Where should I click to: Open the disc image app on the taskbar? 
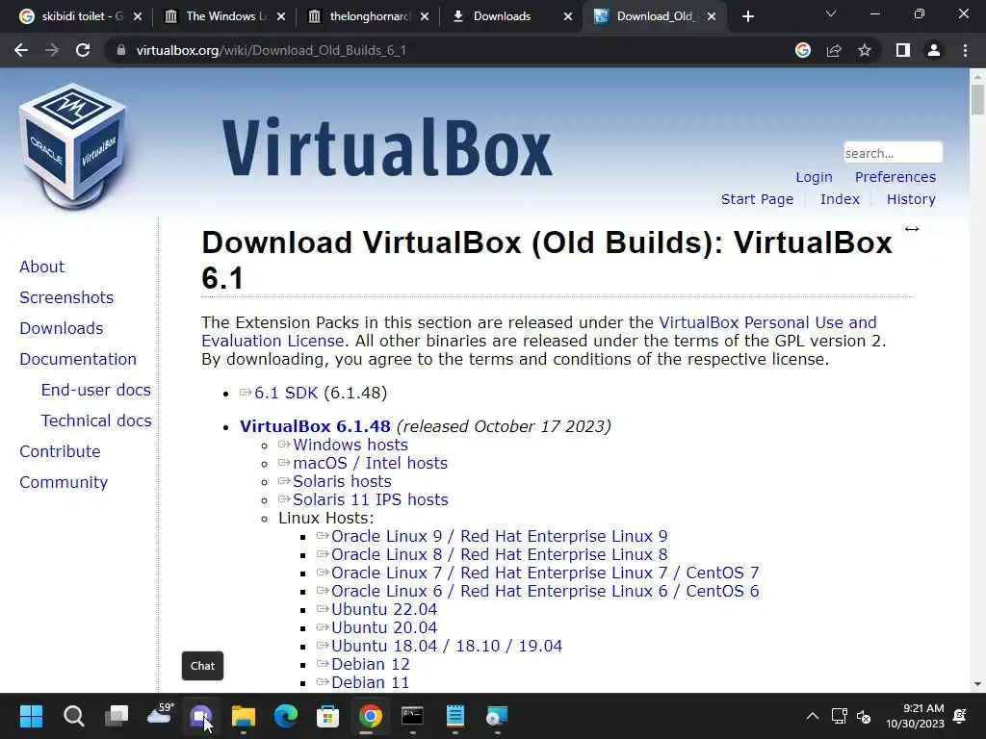tap(497, 716)
